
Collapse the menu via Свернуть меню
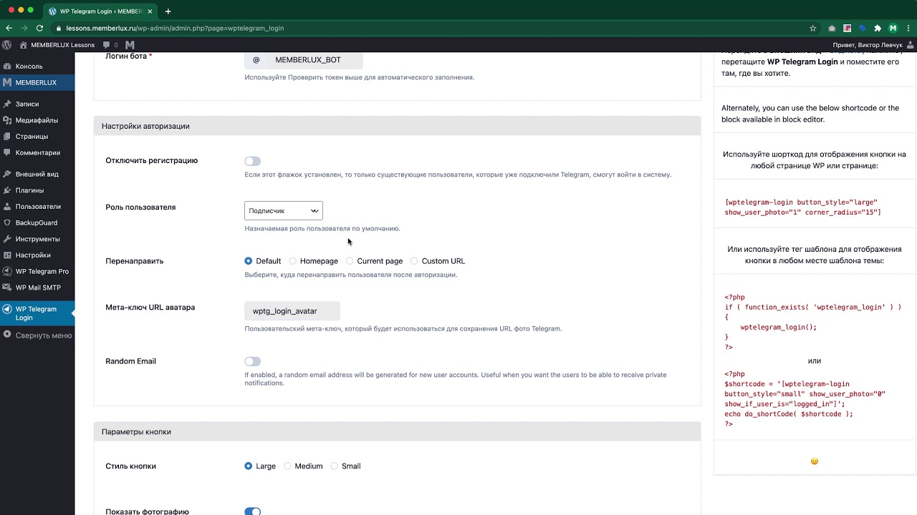coord(37,335)
